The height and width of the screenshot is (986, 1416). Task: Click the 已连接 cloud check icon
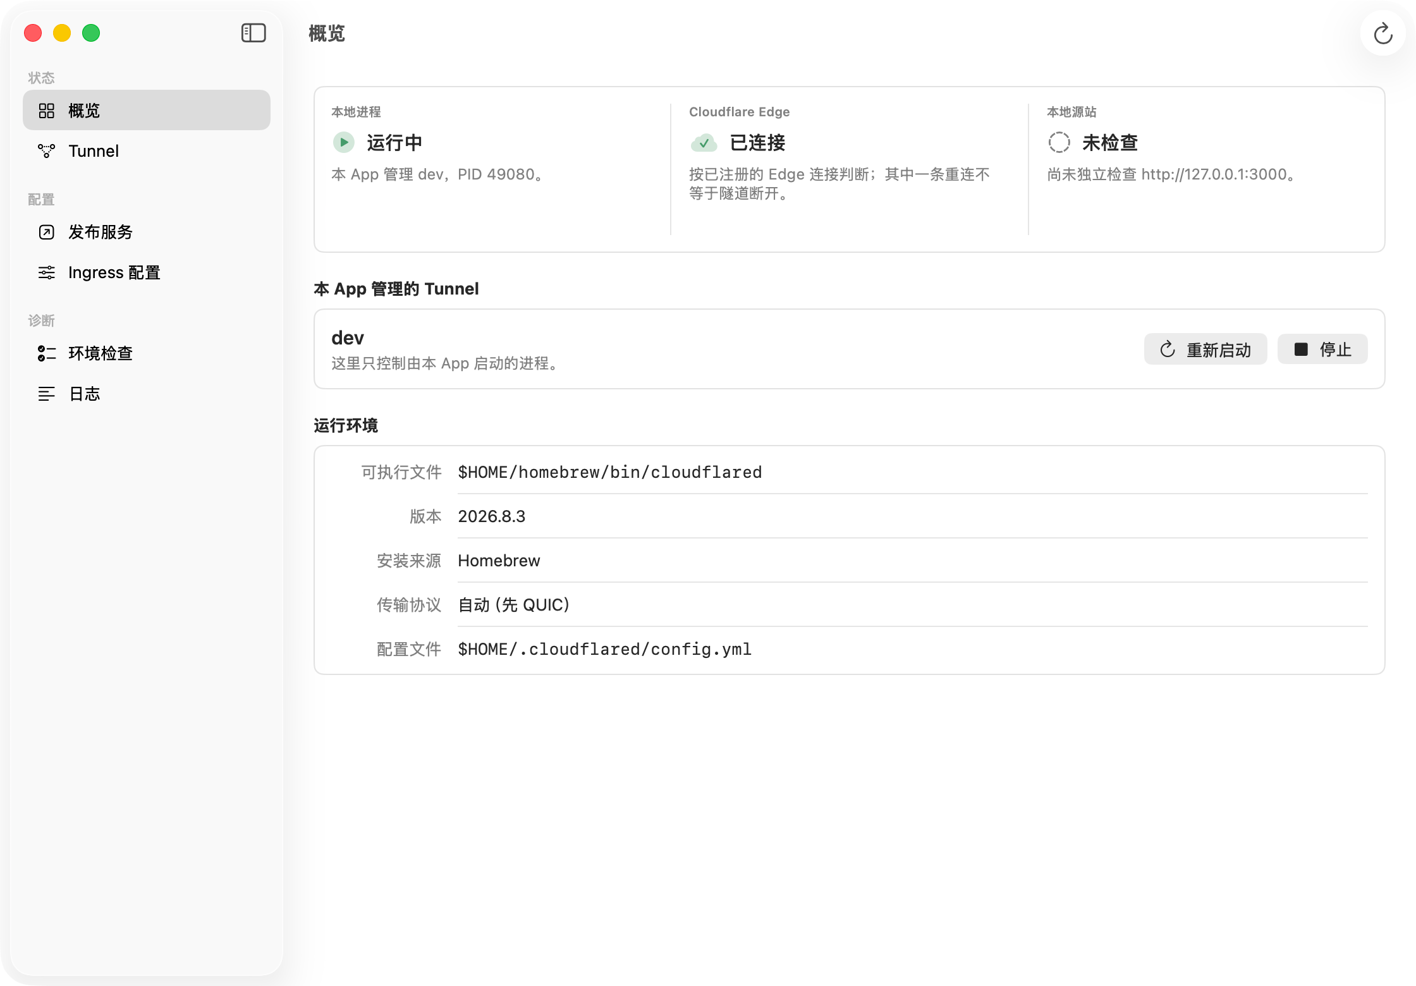click(x=704, y=143)
